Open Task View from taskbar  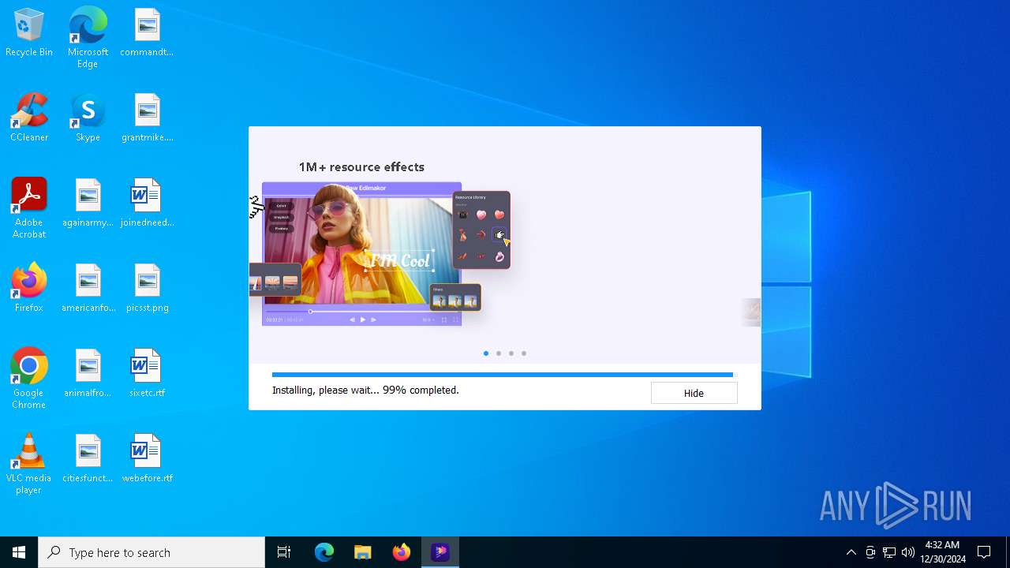[x=284, y=552]
